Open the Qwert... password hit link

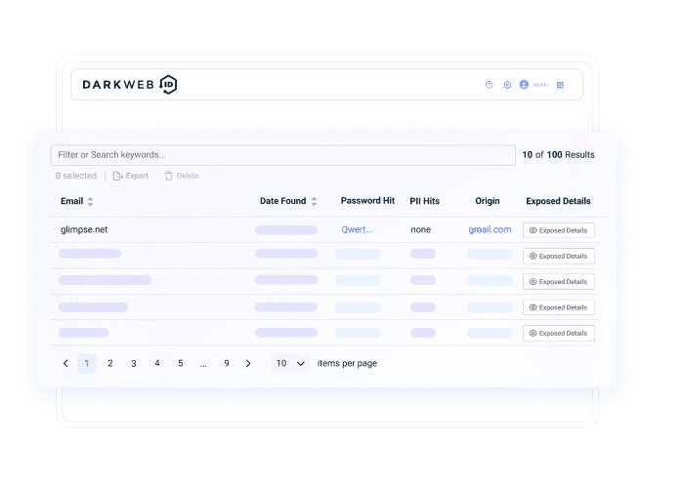pyautogui.click(x=357, y=230)
